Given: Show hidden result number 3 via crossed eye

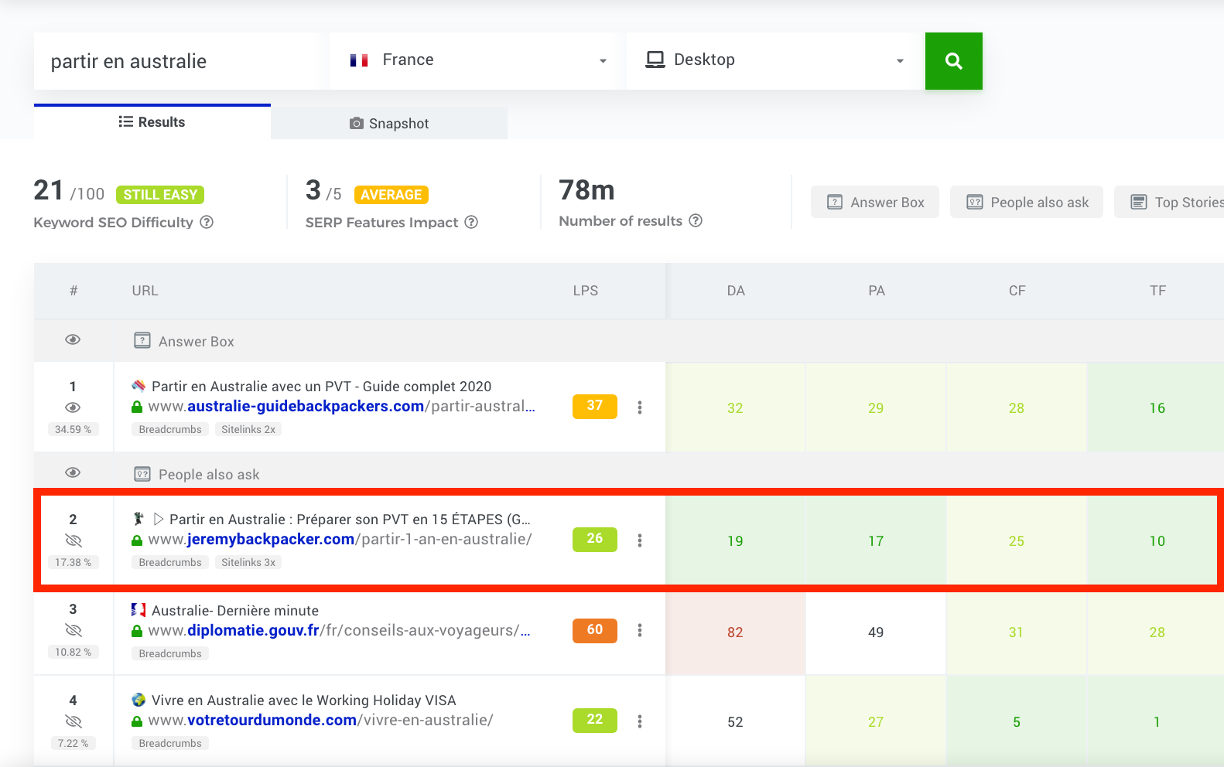Looking at the screenshot, I should 73,630.
